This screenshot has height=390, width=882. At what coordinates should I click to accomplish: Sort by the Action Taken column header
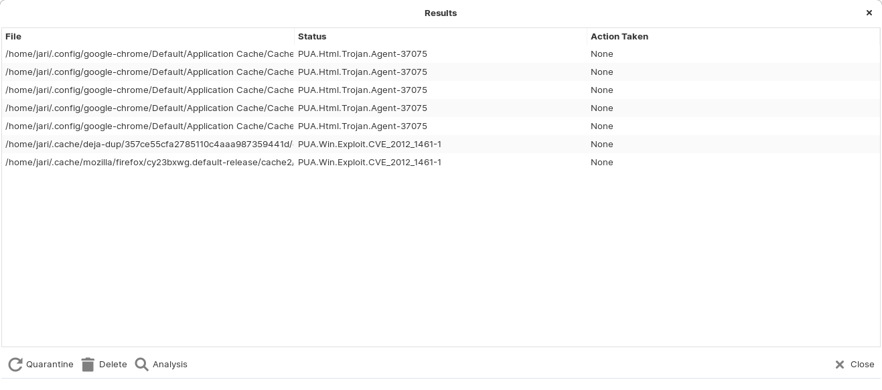(x=619, y=37)
